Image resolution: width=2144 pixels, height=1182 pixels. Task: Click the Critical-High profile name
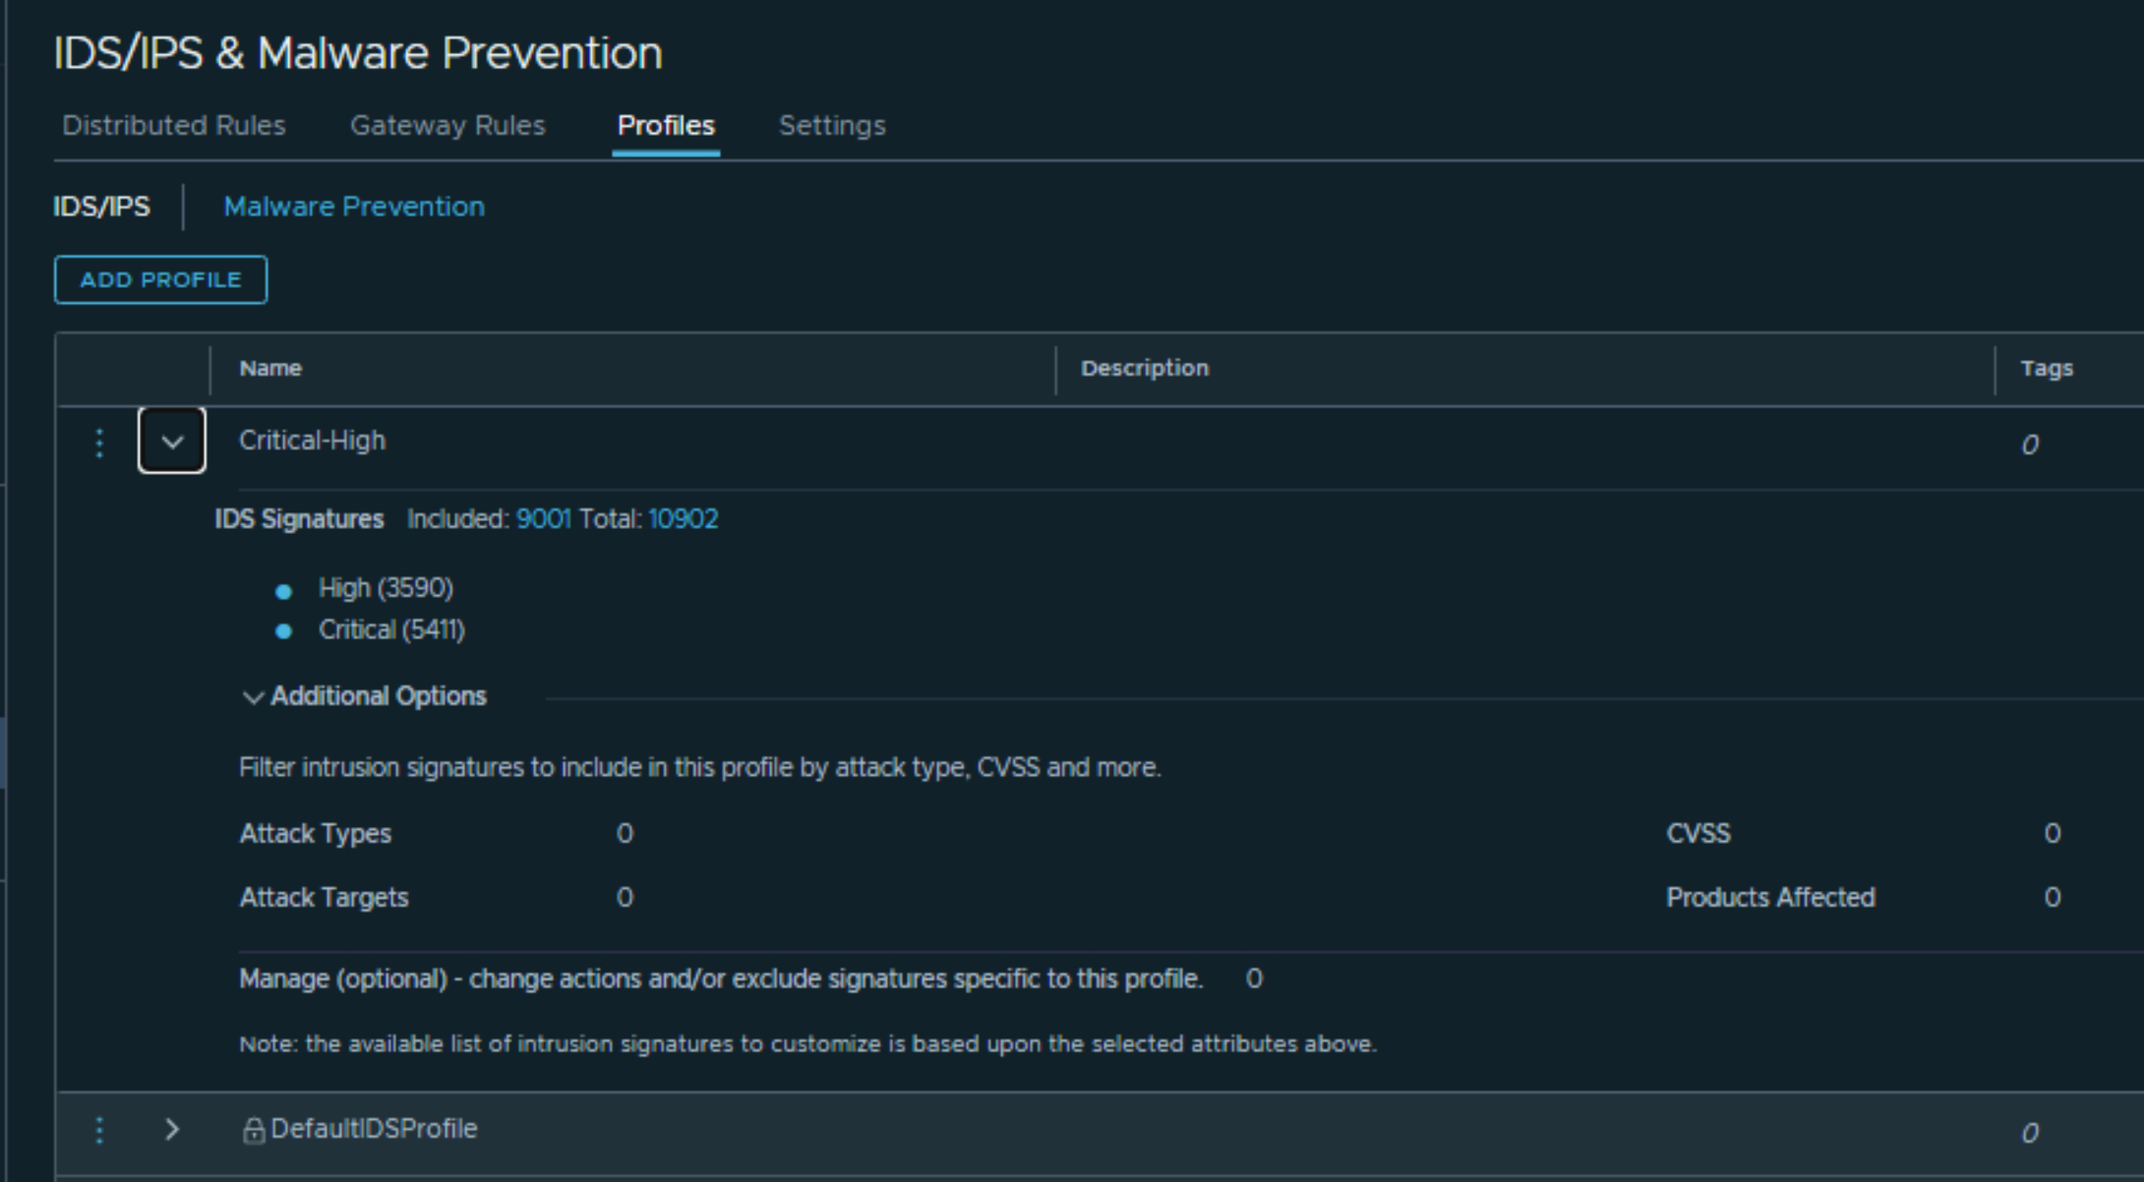coord(312,441)
